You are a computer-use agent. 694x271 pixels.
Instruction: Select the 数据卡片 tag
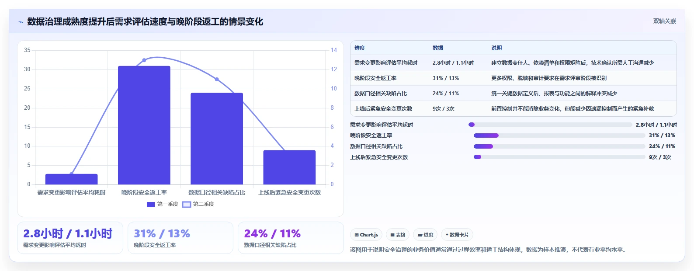coord(457,235)
